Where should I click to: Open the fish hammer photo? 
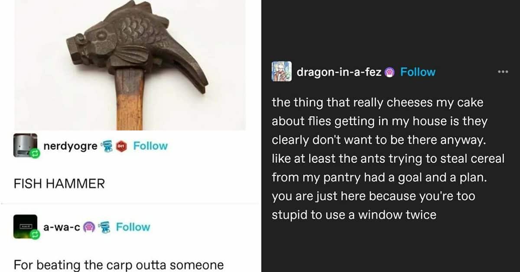(130, 65)
